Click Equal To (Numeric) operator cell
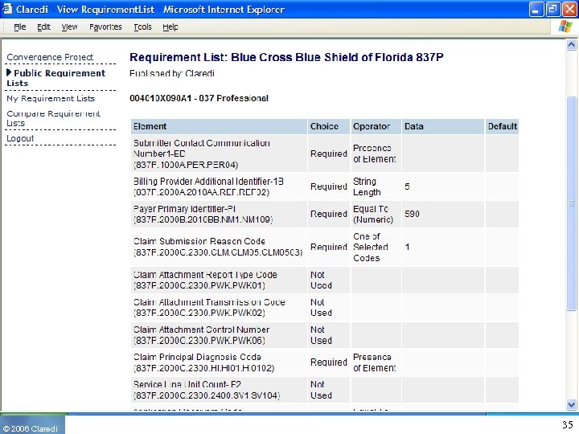Image resolution: width=579 pixels, height=434 pixels. click(376, 214)
